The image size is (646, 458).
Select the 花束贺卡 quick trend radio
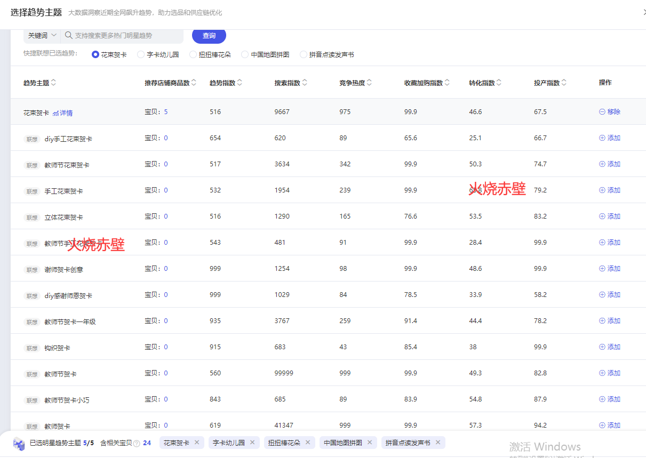pos(95,54)
